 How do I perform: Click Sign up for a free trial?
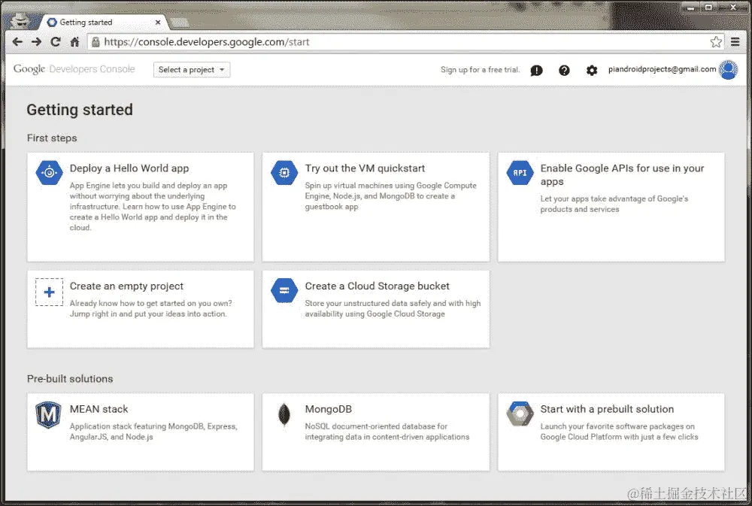coord(480,69)
